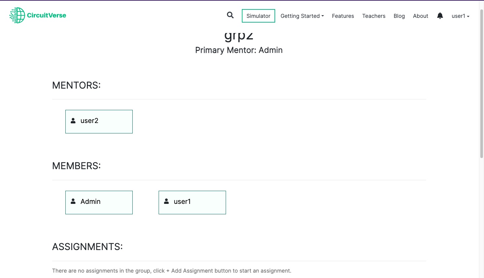Open the user1 account dropdown
This screenshot has height=278, width=484.
[x=460, y=16]
